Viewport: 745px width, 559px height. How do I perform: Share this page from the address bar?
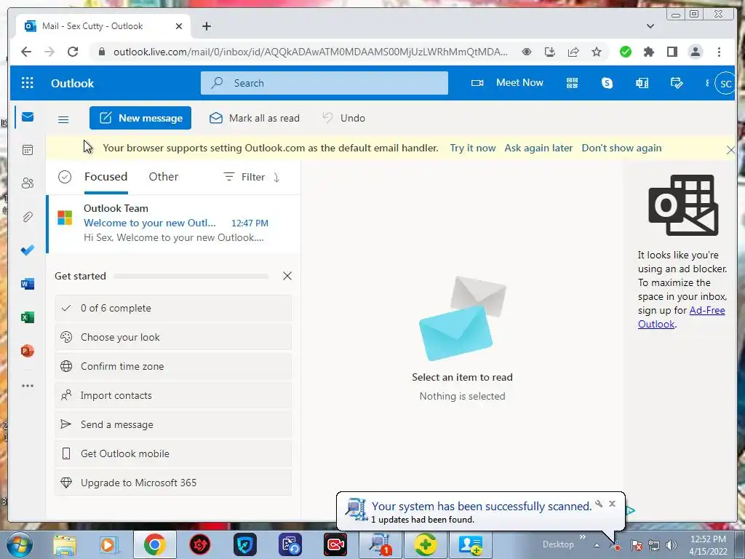[x=573, y=52]
